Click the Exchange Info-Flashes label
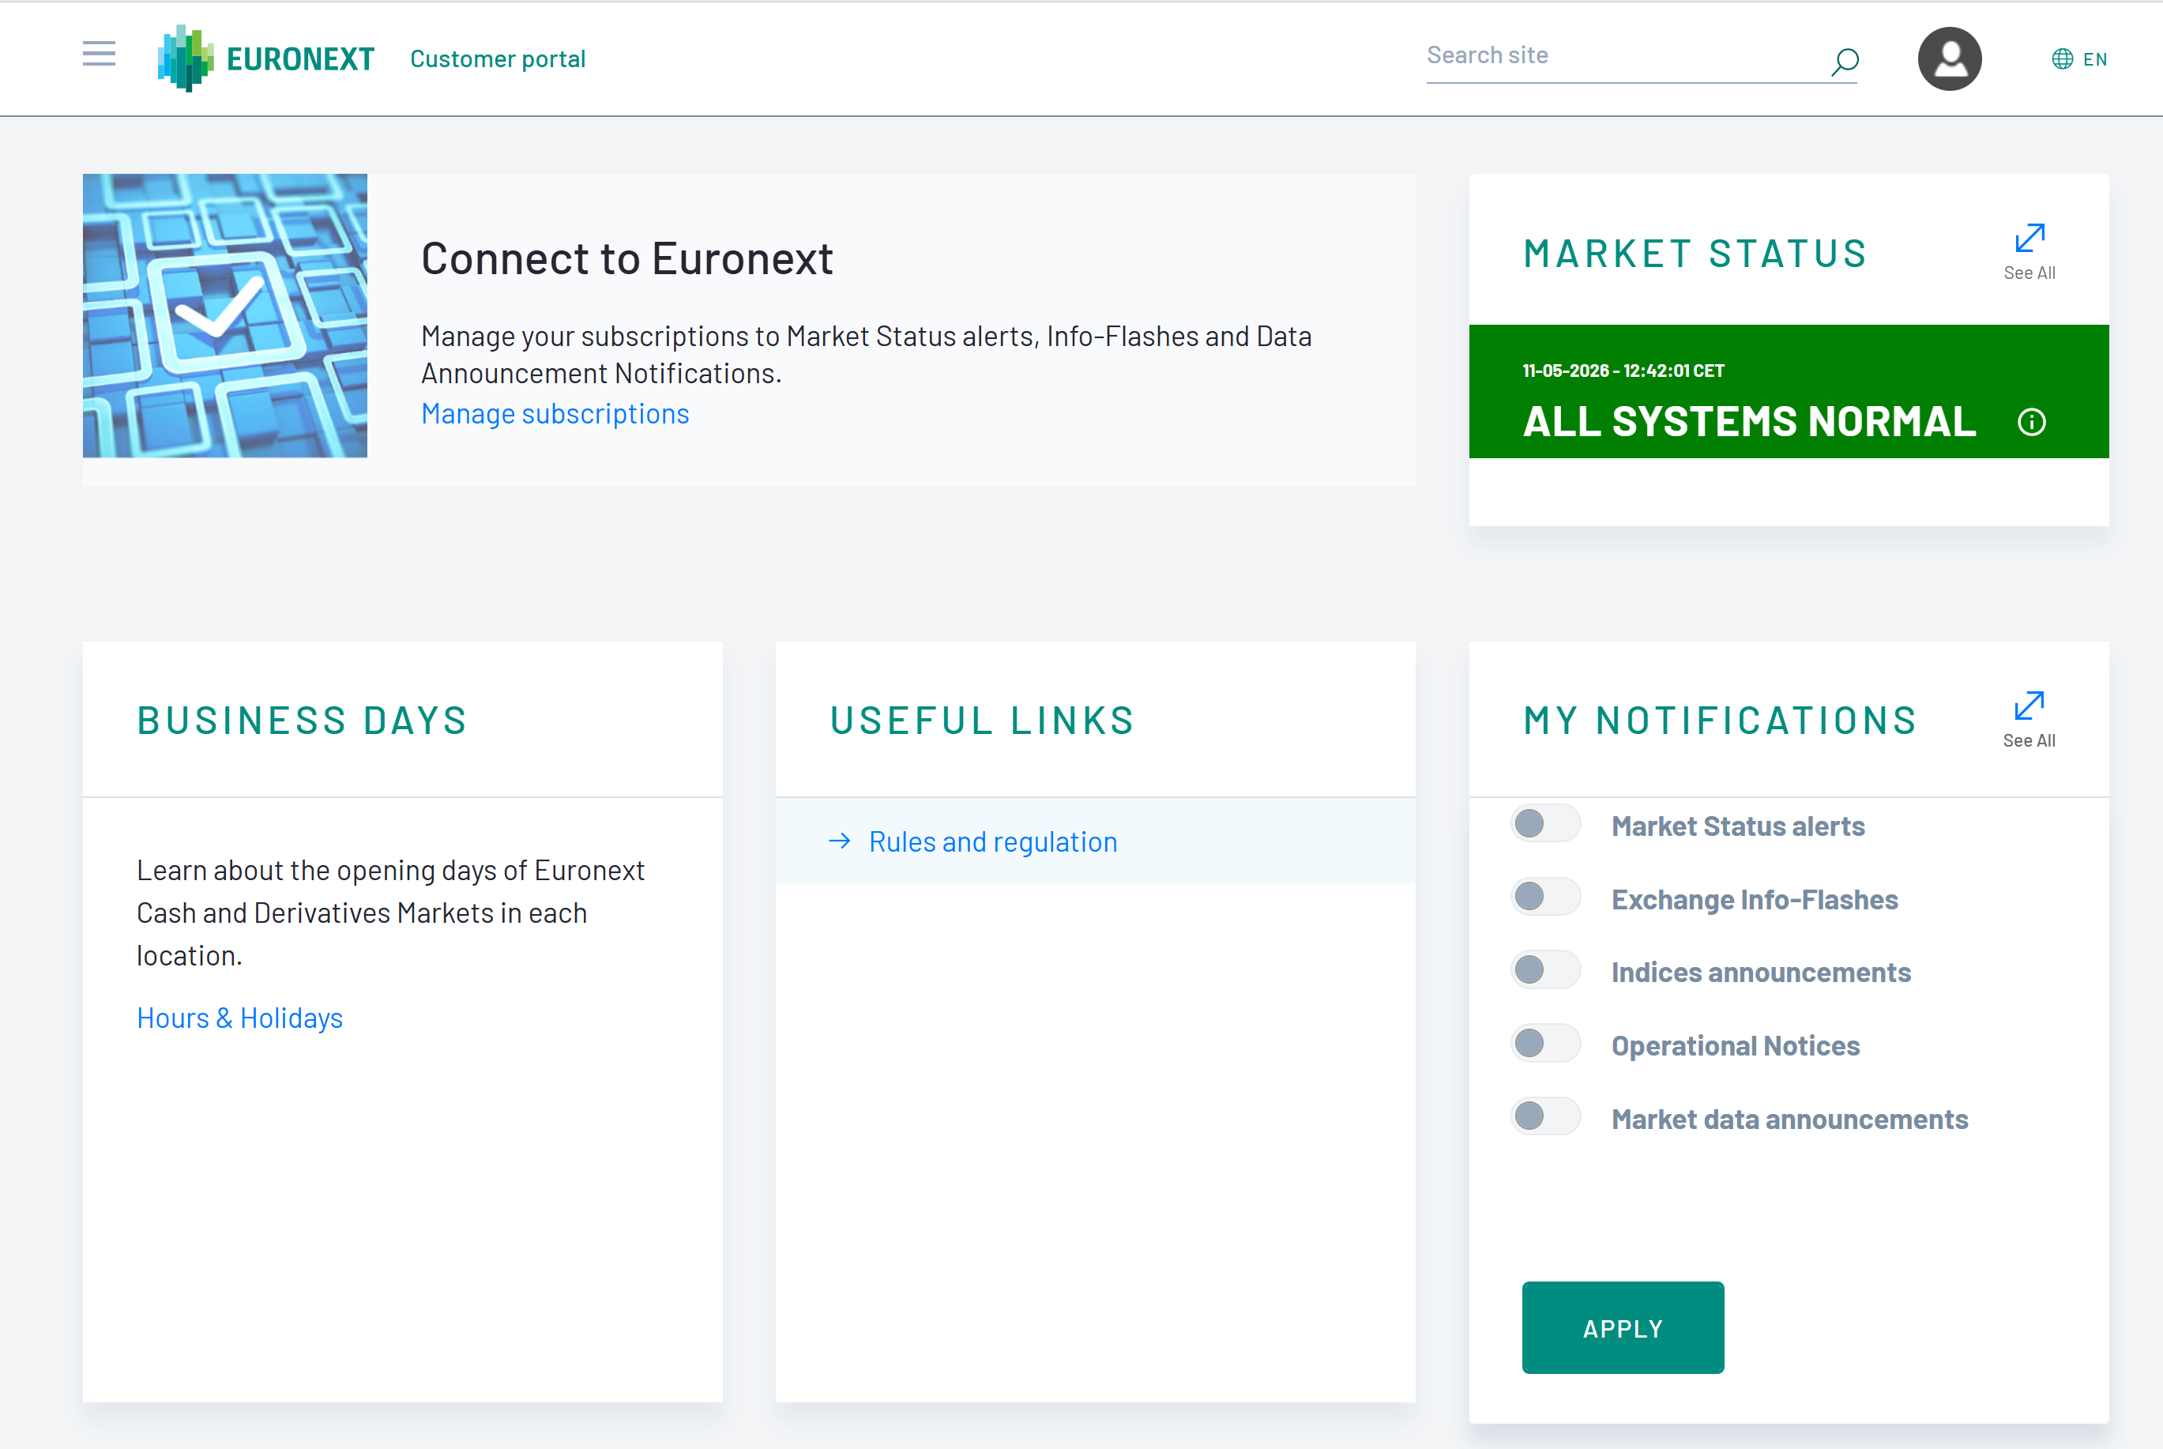2163x1449 pixels. (x=1755, y=899)
